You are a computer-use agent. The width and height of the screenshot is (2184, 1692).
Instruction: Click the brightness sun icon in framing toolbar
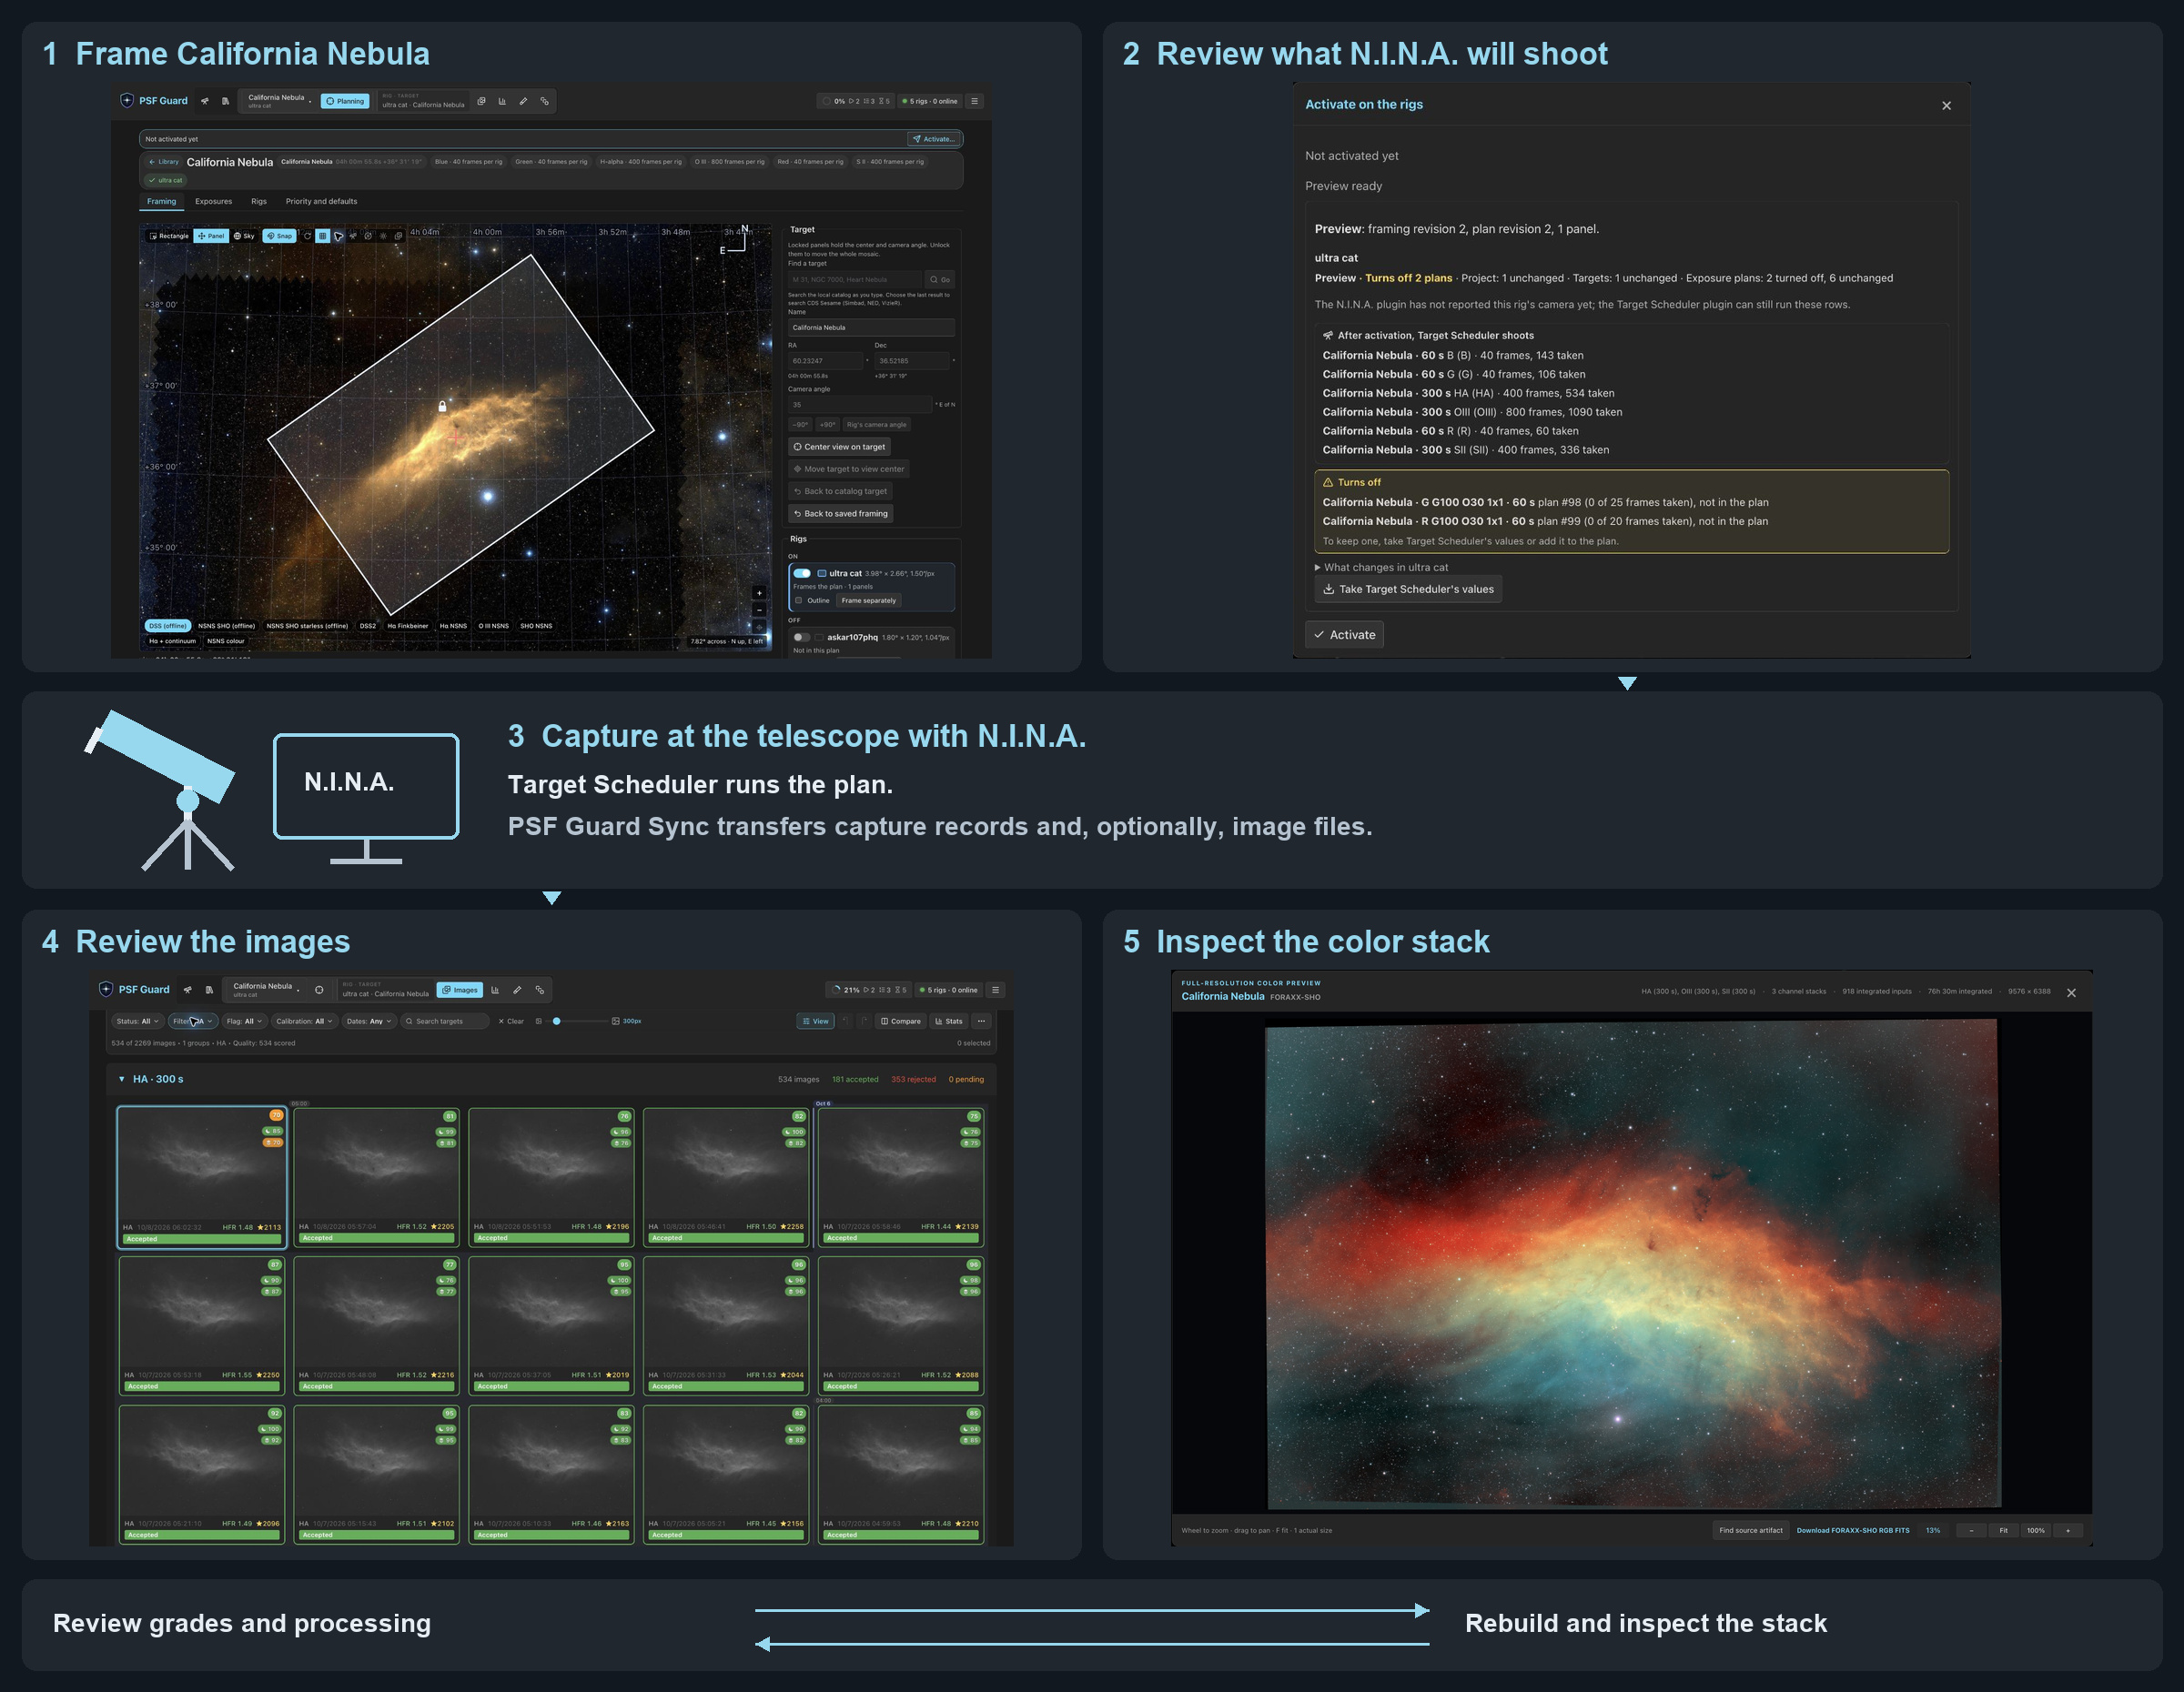point(383,236)
